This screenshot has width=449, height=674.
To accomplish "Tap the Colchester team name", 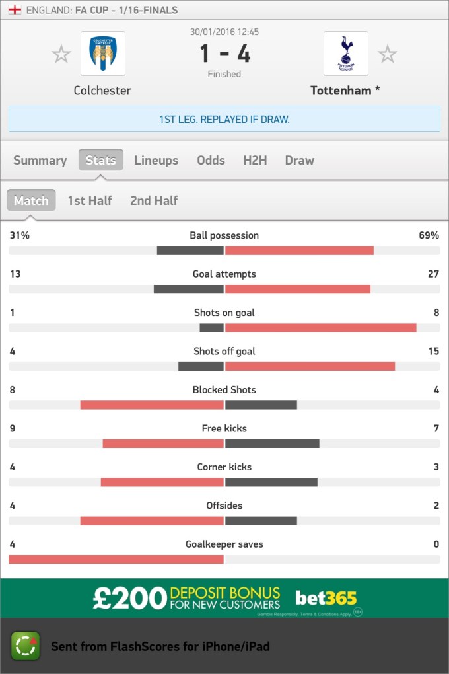I will pos(102,91).
